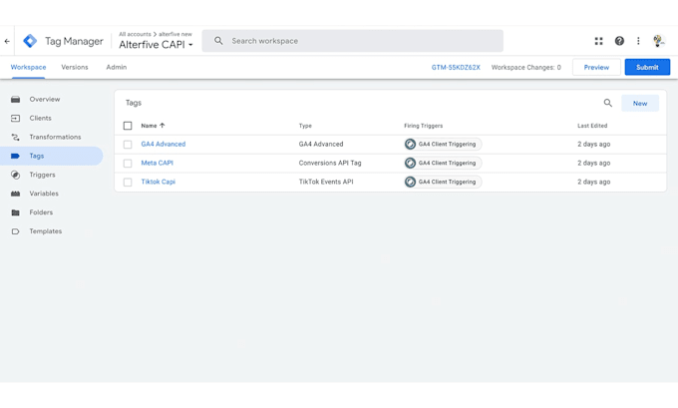Viewport: 678px width, 408px height.
Task: Click the sort arrow beside Name column
Action: tap(163, 126)
